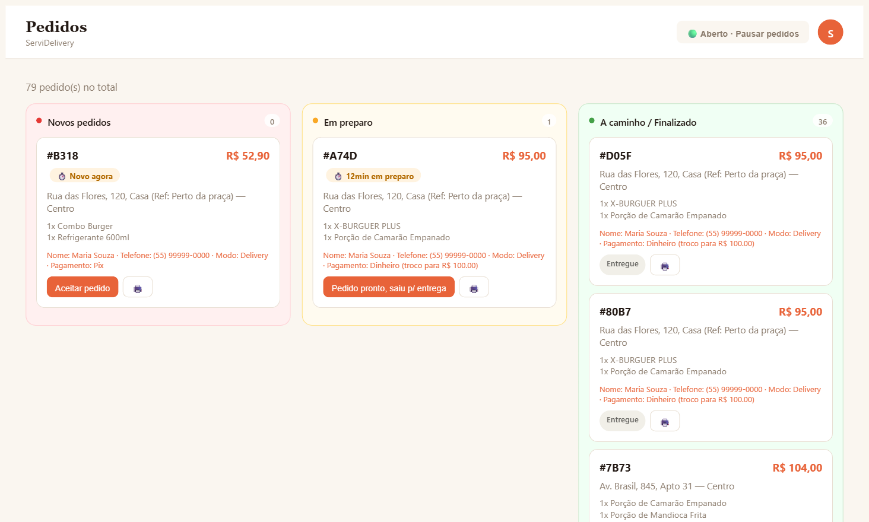Click the customer details line in order #A74D
869x522 pixels.
click(x=434, y=260)
